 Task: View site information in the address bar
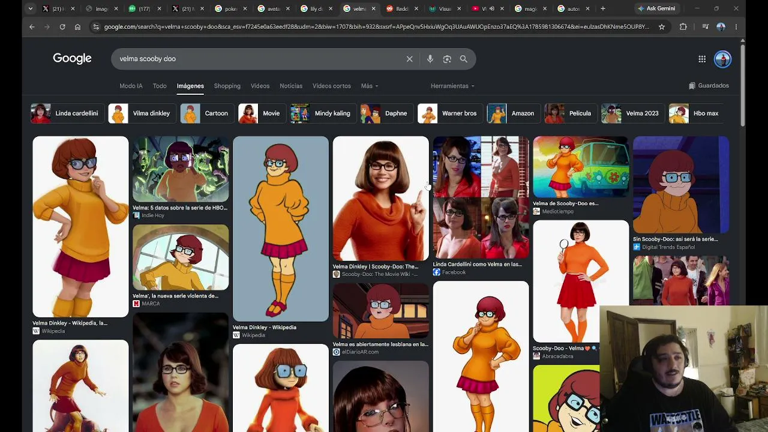click(x=95, y=27)
